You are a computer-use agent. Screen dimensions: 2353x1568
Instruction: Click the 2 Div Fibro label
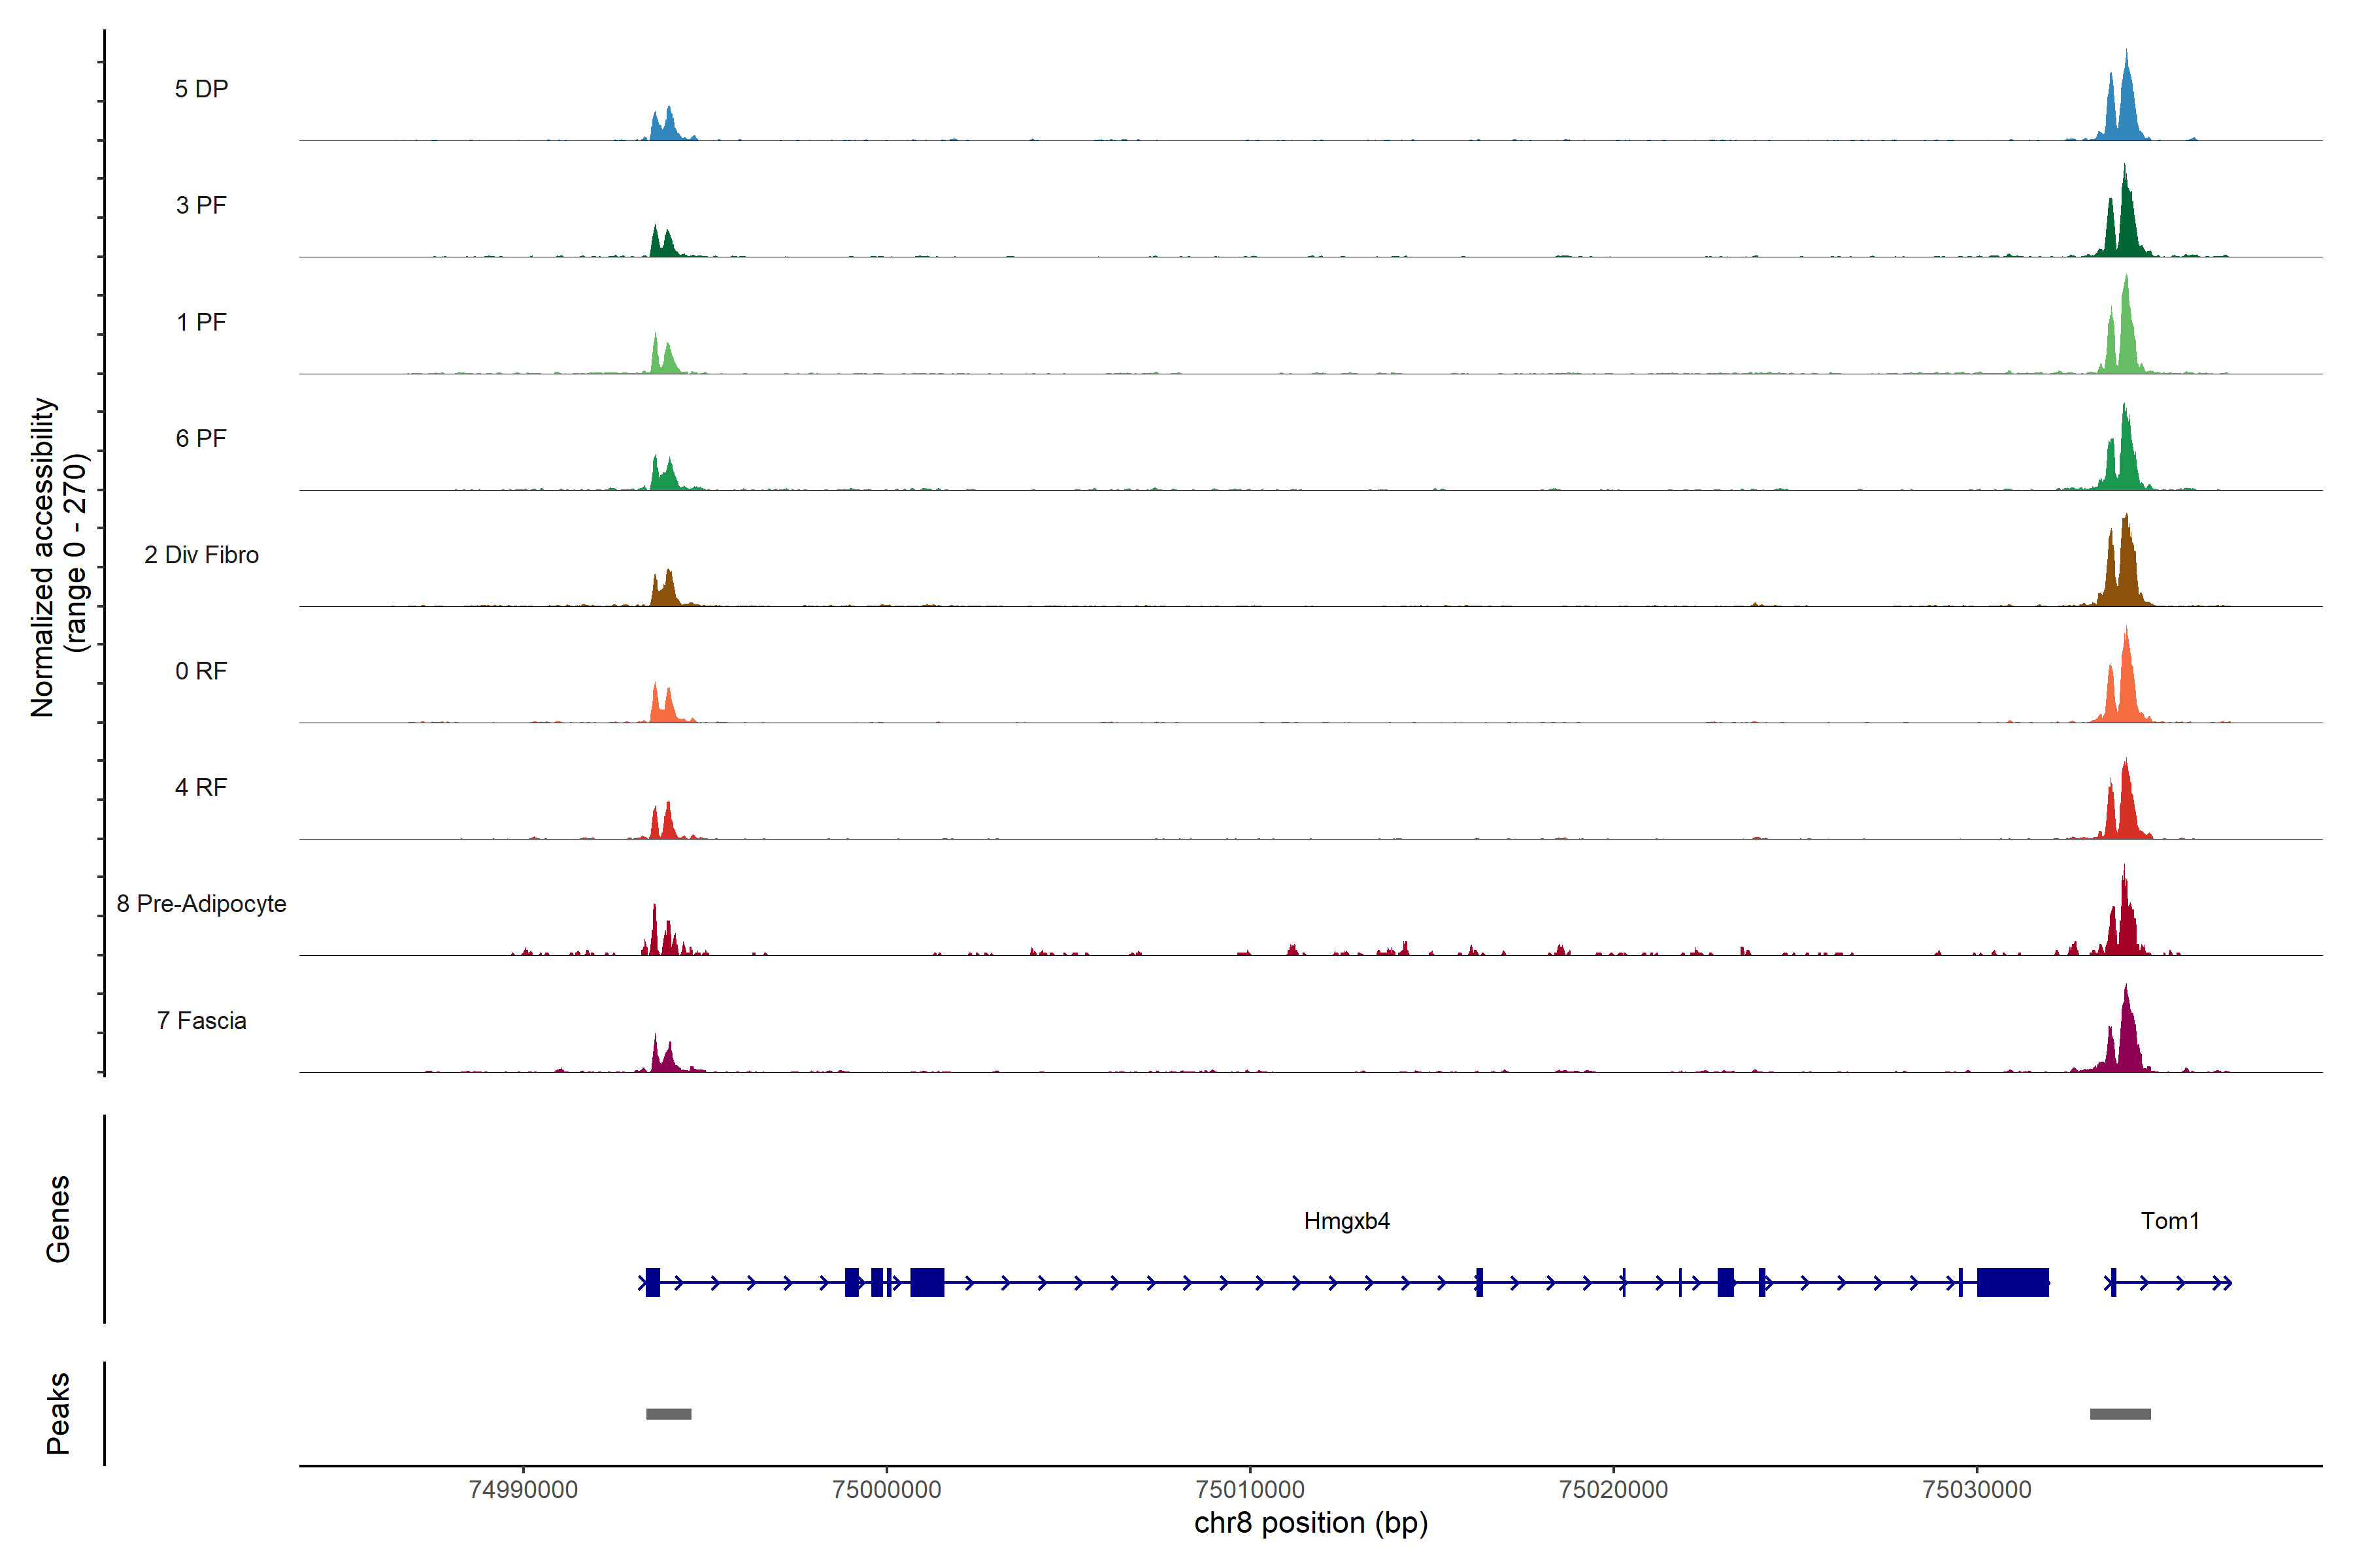(201, 555)
